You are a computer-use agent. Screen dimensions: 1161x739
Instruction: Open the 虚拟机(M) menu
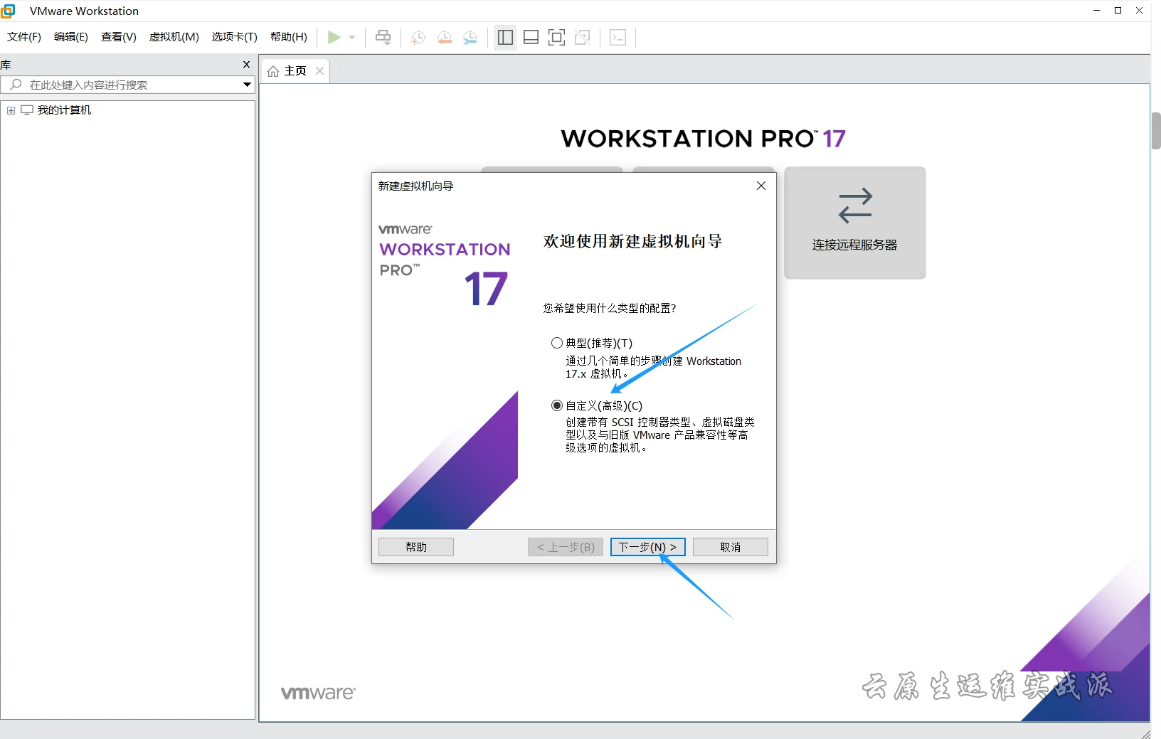click(174, 37)
